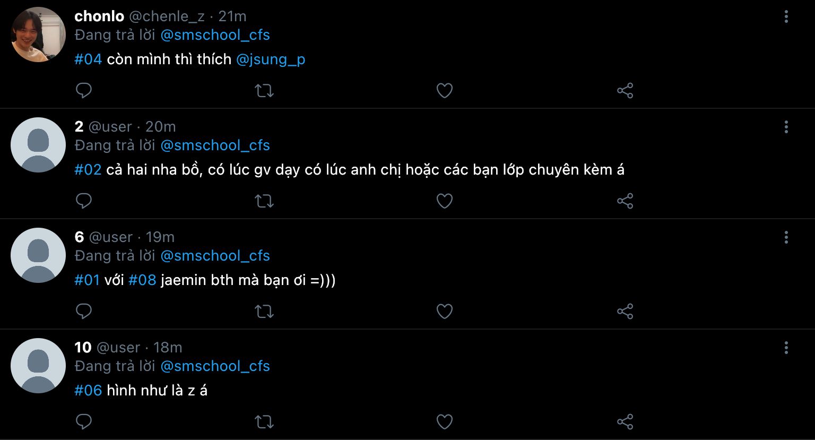Like the tweet starting with #02
Viewport: 815px width, 440px height.
(444, 201)
